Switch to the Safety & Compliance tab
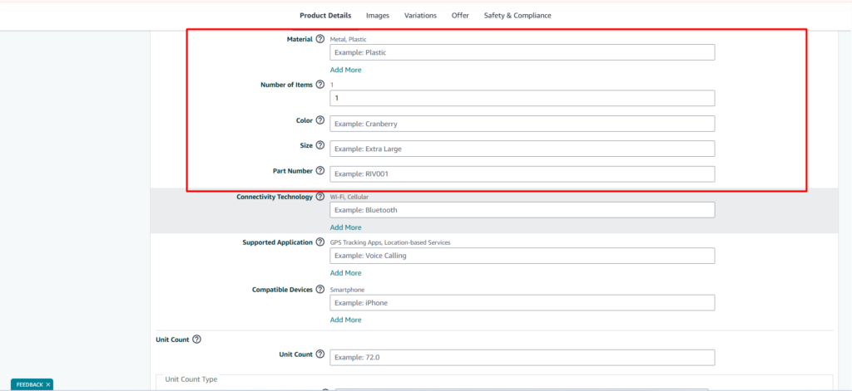Screen dimensions: 852x391 coord(518,16)
